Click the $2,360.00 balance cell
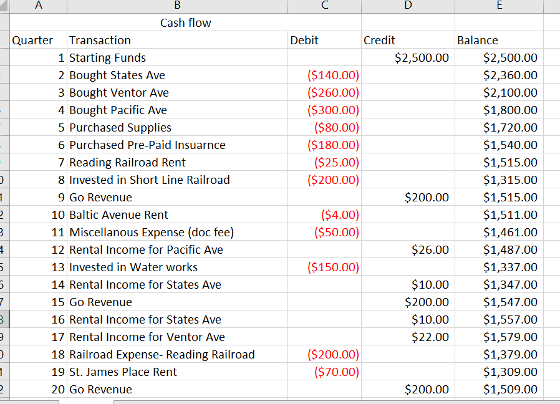Screen dimensions: 560x404 (499, 75)
